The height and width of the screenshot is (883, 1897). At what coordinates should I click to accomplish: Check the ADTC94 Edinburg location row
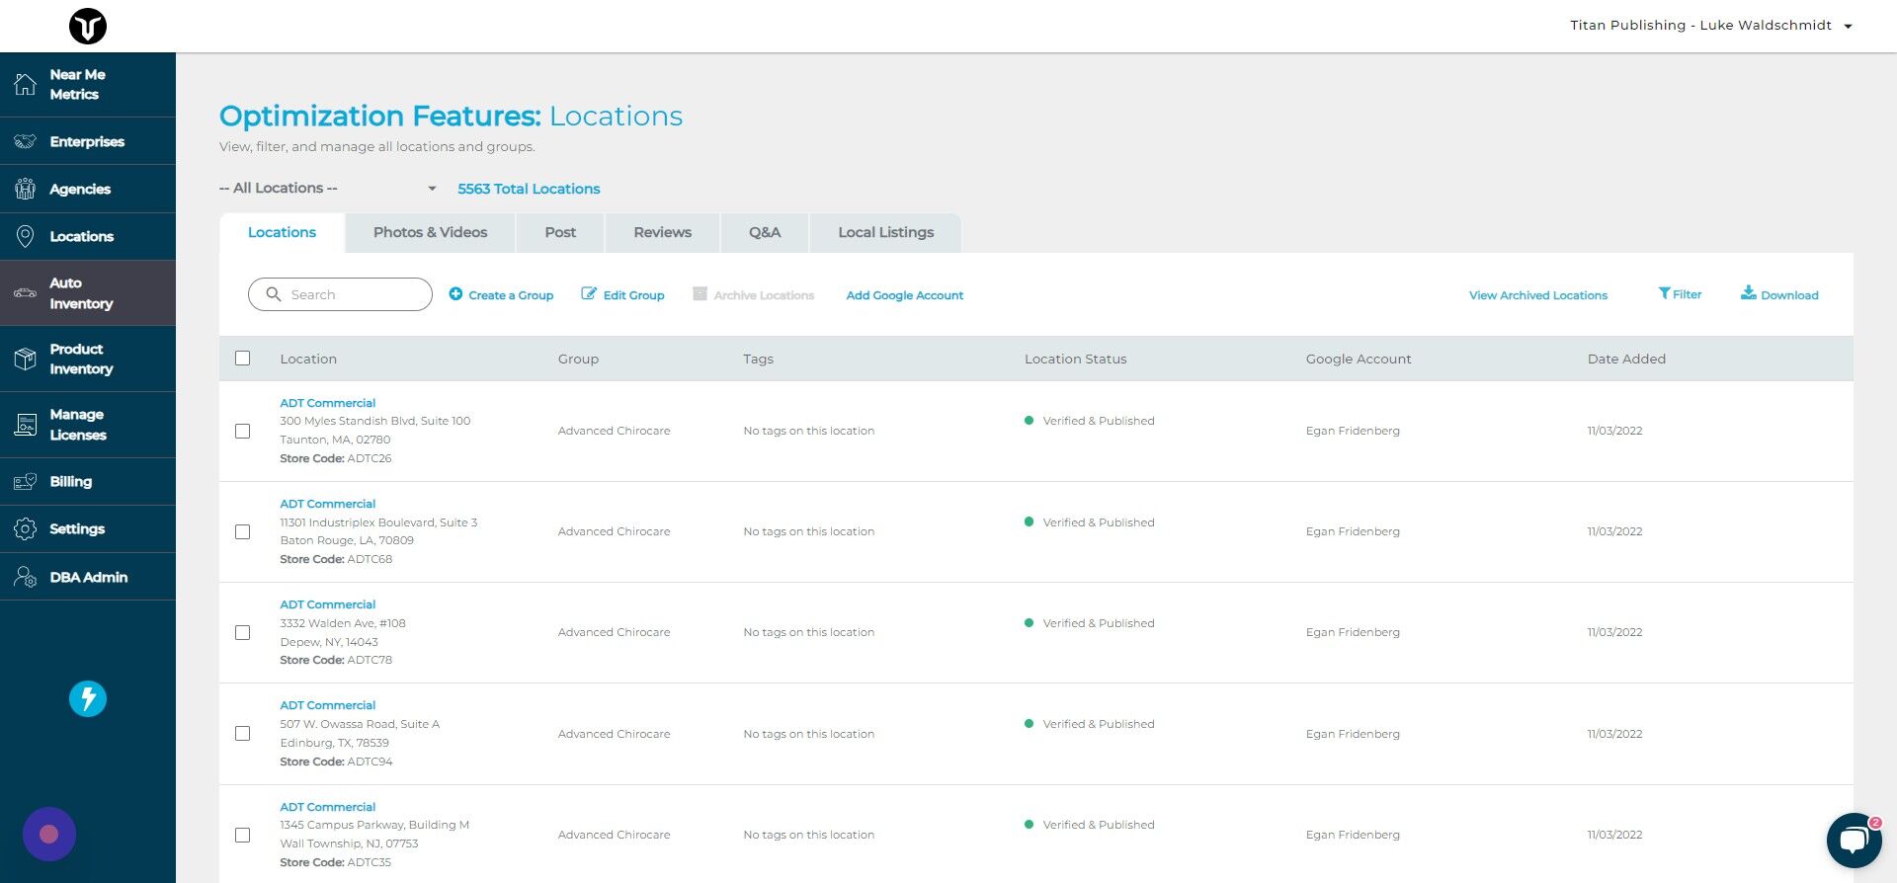(242, 734)
